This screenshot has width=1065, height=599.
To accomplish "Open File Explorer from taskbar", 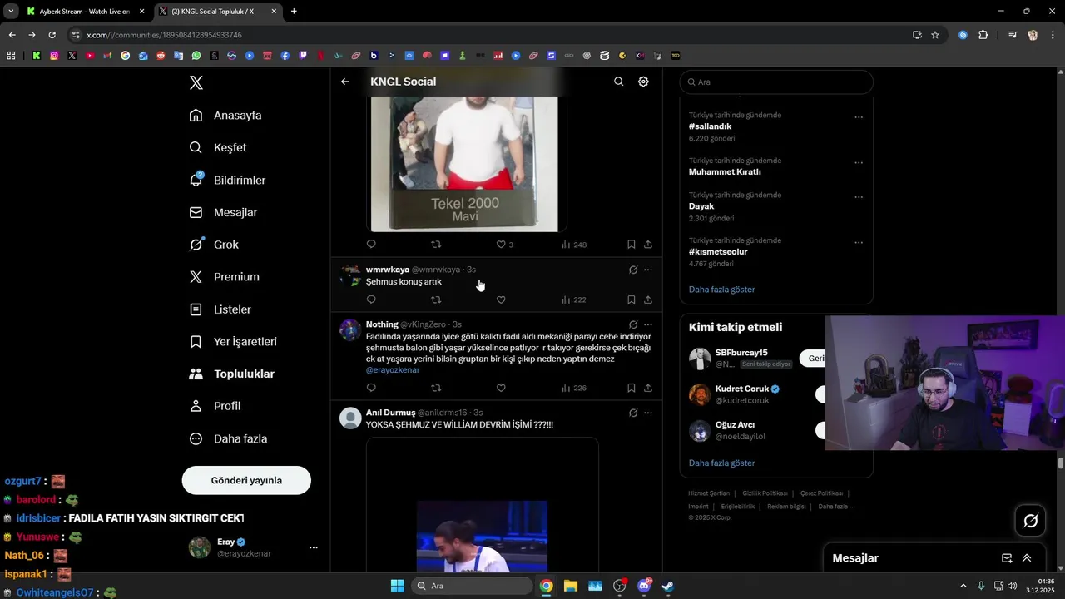I will 571,586.
